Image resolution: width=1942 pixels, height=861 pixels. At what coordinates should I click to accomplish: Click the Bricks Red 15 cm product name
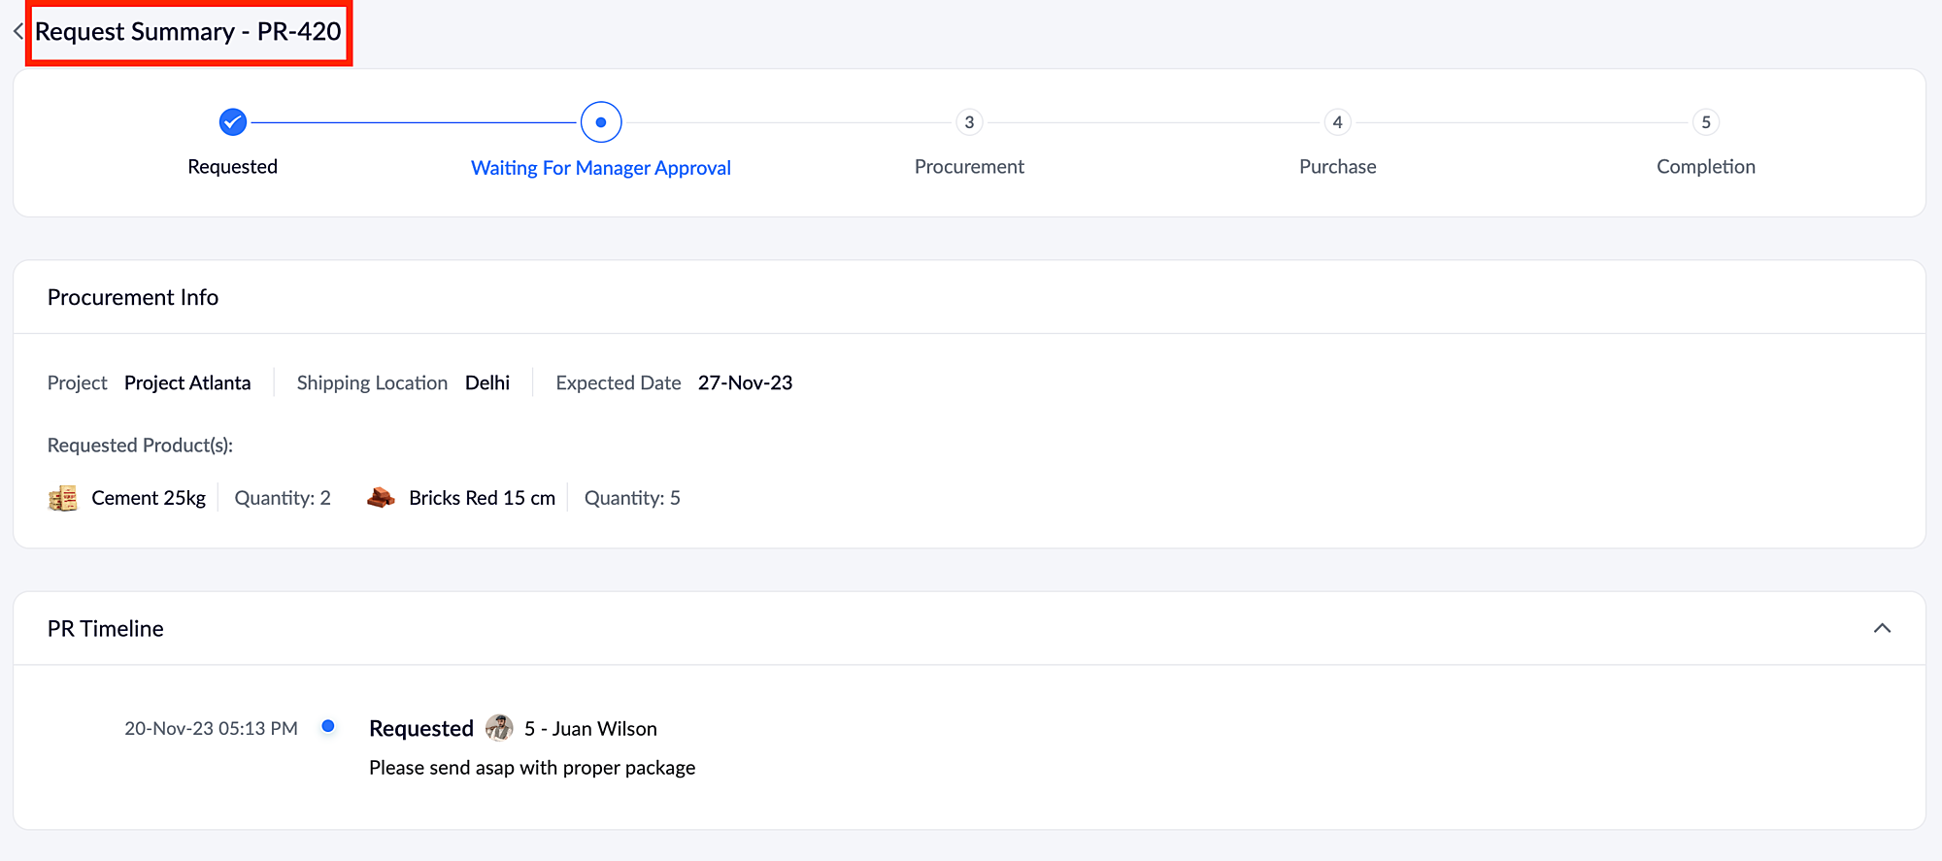[482, 498]
